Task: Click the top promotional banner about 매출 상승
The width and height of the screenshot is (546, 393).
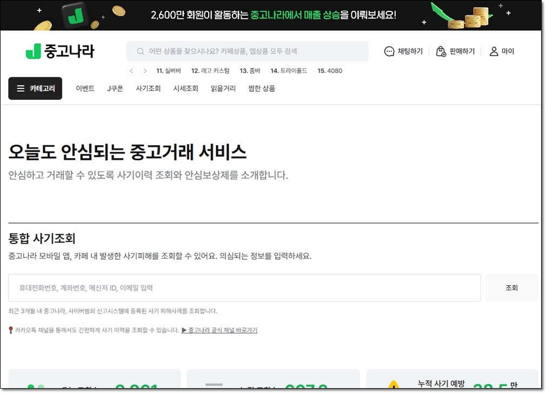Action: click(273, 15)
